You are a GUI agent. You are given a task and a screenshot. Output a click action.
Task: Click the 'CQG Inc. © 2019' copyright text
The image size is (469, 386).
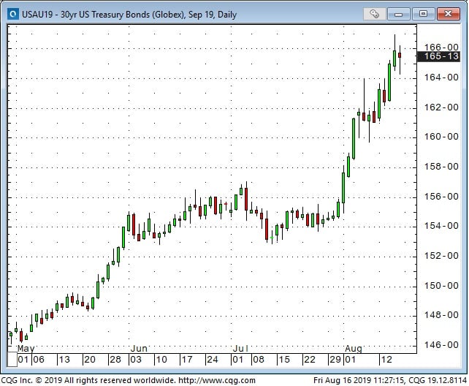31,380
